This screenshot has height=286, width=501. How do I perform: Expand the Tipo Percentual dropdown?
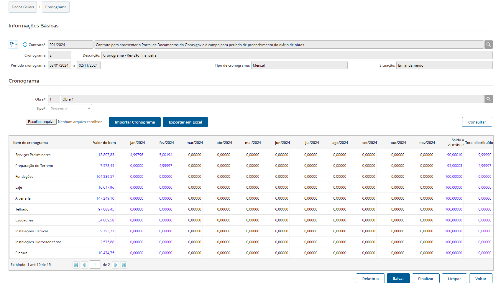[x=70, y=109]
